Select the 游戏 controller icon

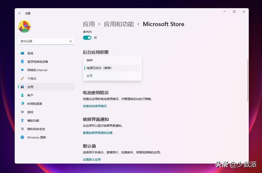click(22, 112)
